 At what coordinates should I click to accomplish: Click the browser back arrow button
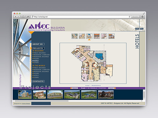(15, 17)
